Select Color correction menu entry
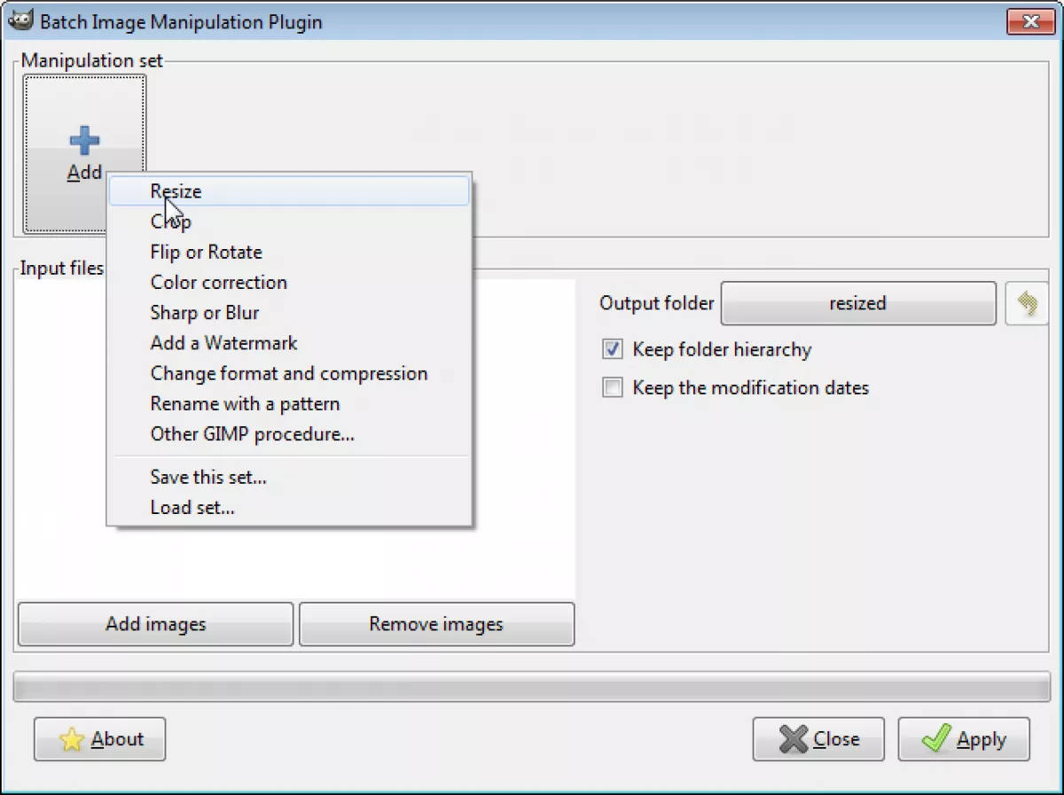The width and height of the screenshot is (1064, 795). pyautogui.click(x=289, y=283)
